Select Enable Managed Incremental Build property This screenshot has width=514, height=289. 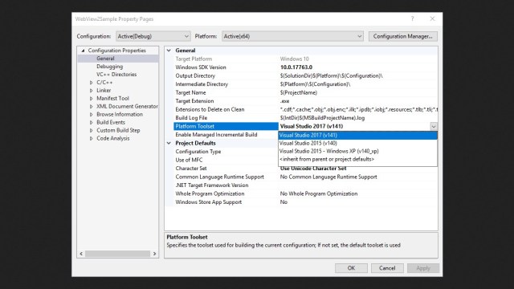[x=216, y=135]
